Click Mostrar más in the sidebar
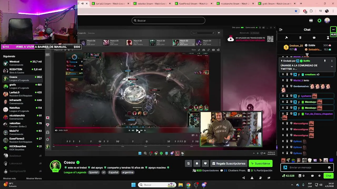Image resolution: width=337 pixels, height=189 pixels. point(9,178)
